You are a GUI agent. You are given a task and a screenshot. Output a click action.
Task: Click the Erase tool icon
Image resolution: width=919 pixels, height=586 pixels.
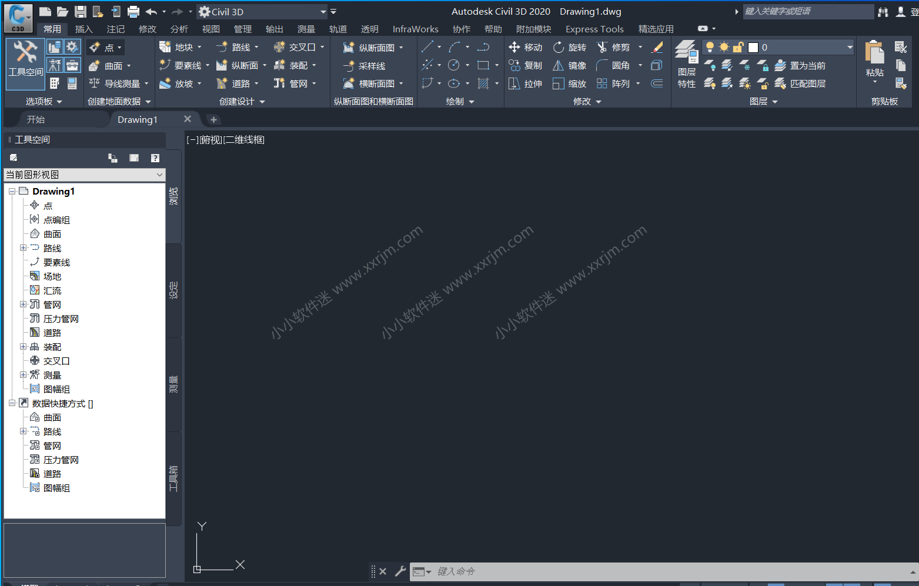657,47
